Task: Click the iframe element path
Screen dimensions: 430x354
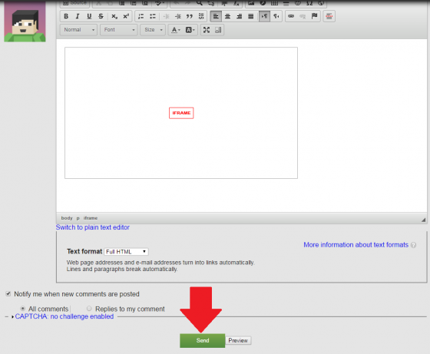Action: [x=91, y=218]
